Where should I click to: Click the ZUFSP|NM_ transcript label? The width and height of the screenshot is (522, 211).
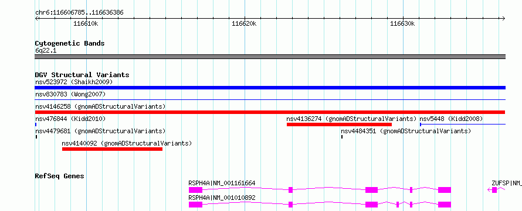point(507,183)
